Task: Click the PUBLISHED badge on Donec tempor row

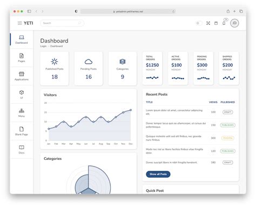Action: coord(228,125)
